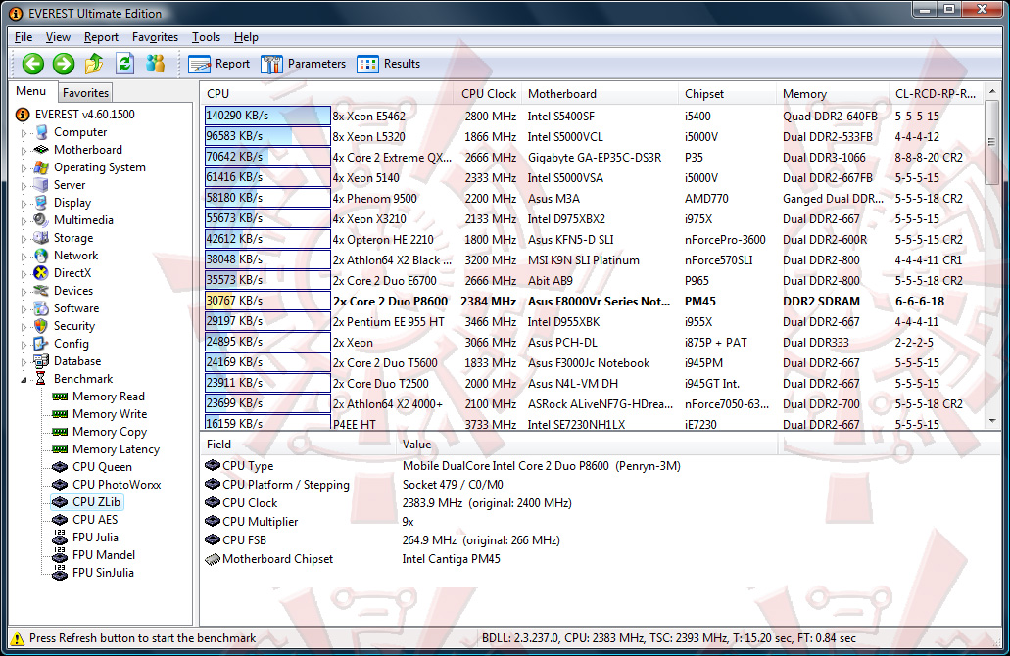Expand the Software tree node

(x=24, y=309)
